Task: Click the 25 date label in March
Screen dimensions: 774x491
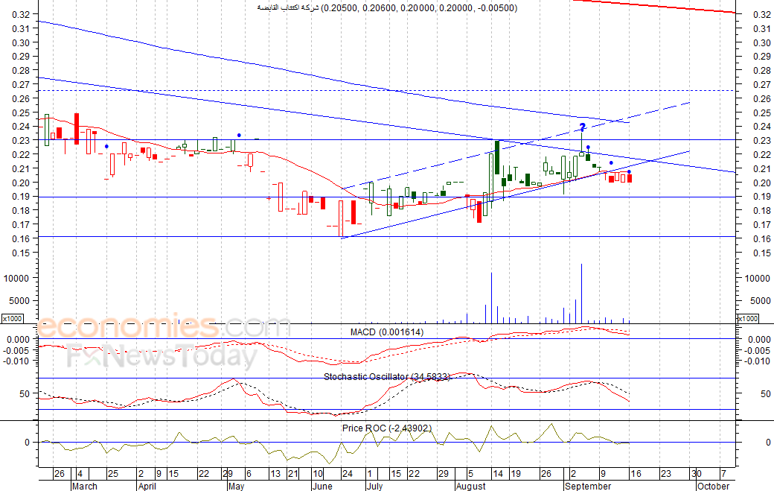Action: point(113,474)
